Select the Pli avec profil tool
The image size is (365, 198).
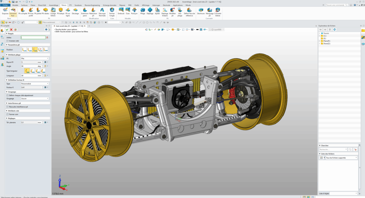click(x=31, y=12)
